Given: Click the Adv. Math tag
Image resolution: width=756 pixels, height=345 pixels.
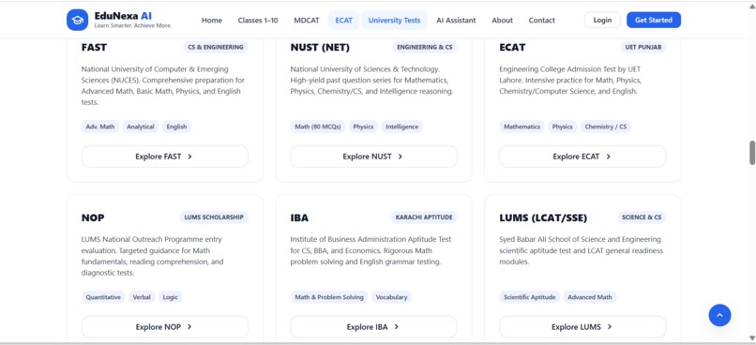Looking at the screenshot, I should tap(100, 127).
